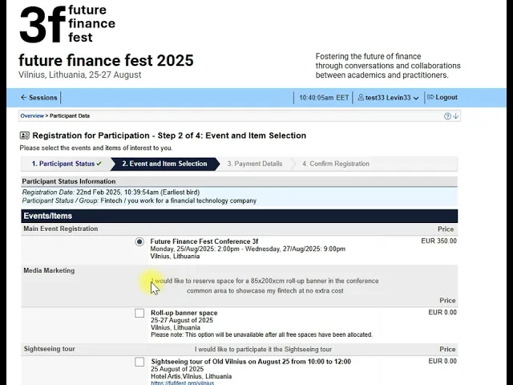
Task: Click the 'future finance fest 2025' heading
Action: click(106, 61)
